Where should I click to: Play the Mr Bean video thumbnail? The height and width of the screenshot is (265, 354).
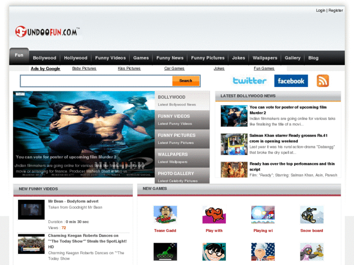tap(31, 210)
